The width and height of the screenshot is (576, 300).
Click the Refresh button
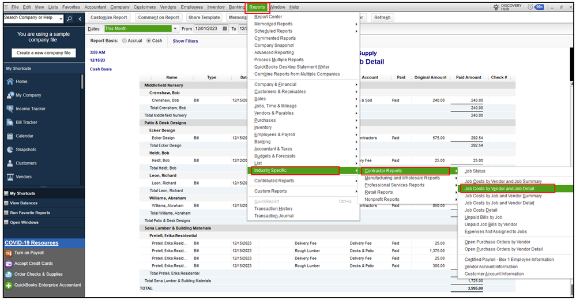click(x=382, y=17)
